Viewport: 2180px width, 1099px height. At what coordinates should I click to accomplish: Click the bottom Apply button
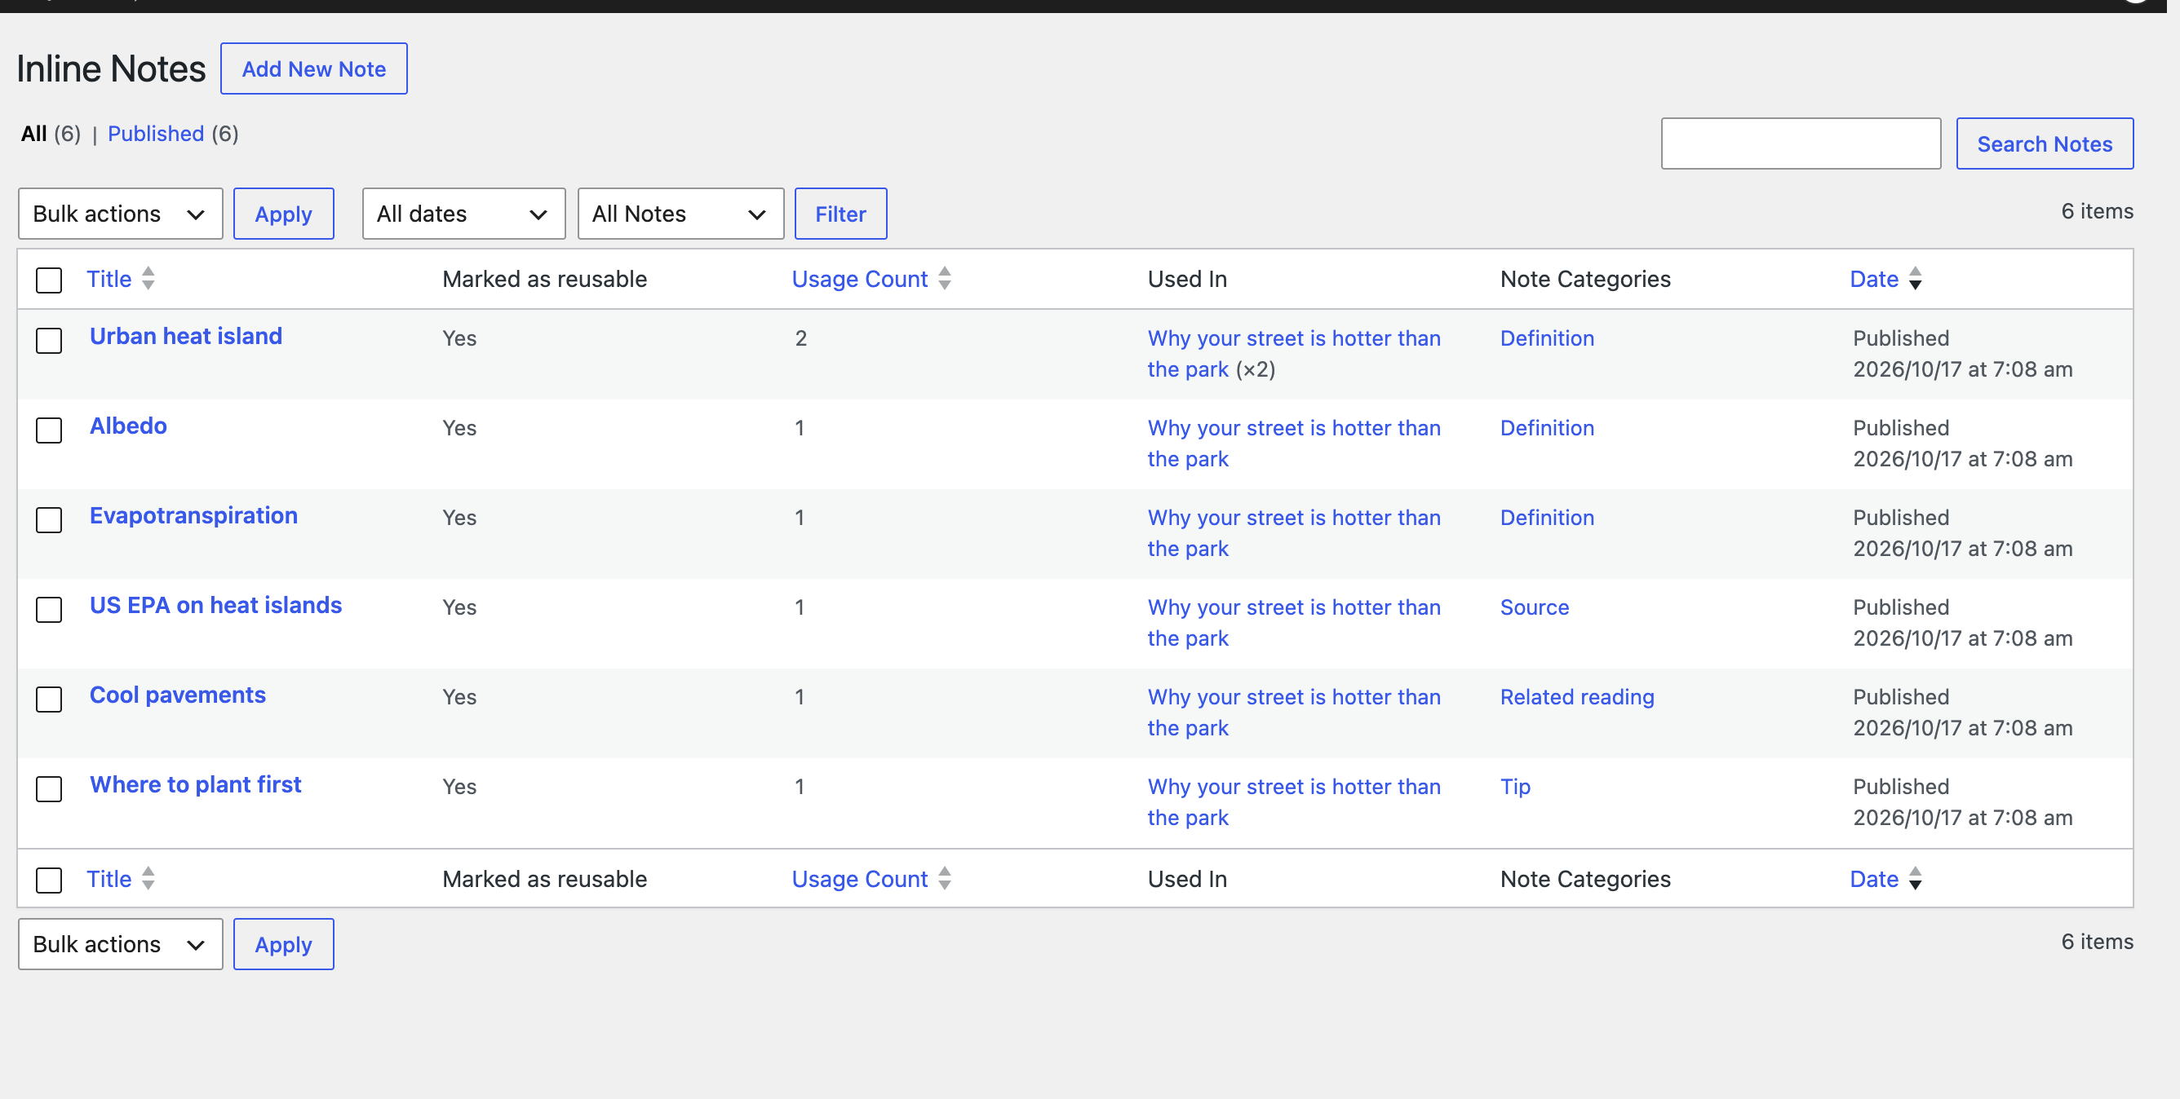(283, 944)
